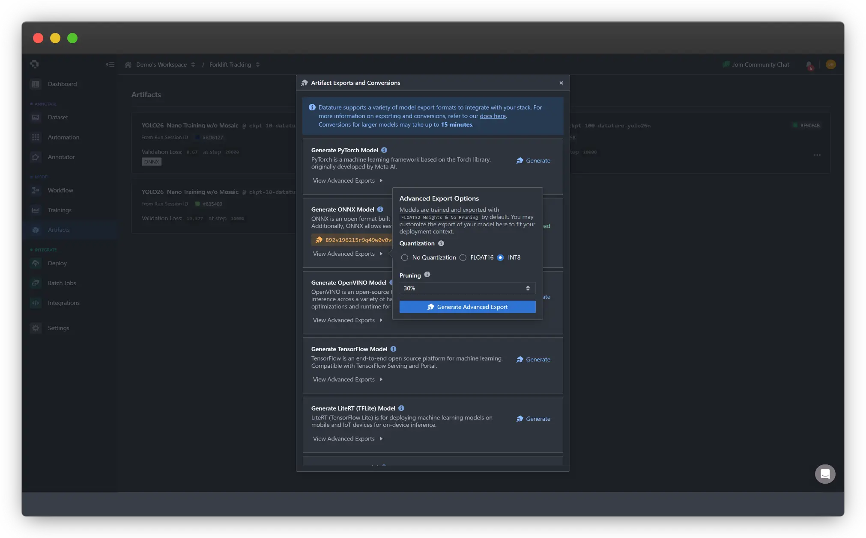The height and width of the screenshot is (538, 866).
Task: Close the Artifact Exports and Conversions dialog
Action: click(x=561, y=83)
